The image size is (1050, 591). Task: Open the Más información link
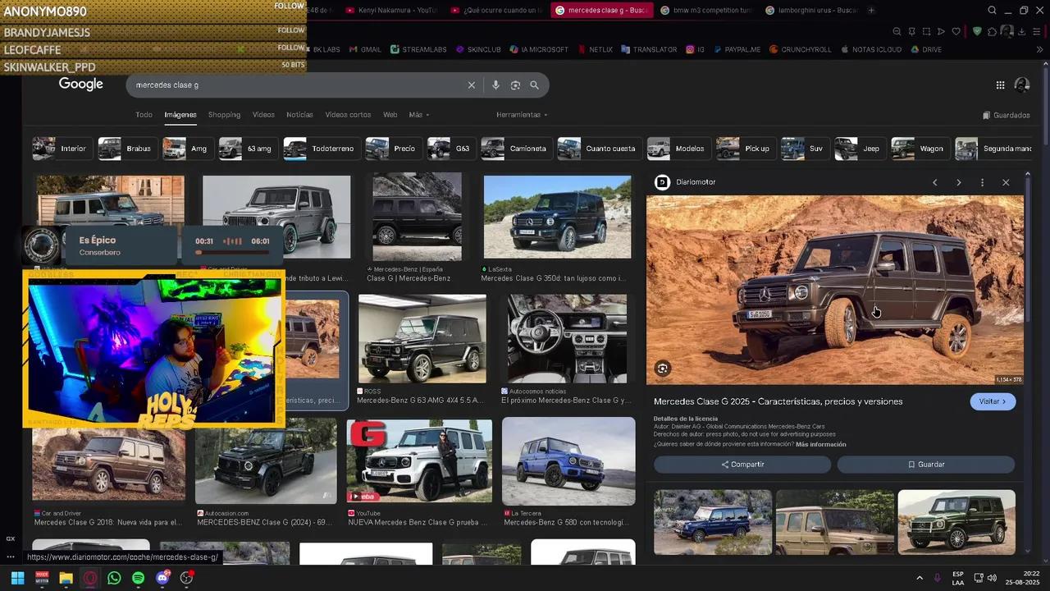[820, 444]
